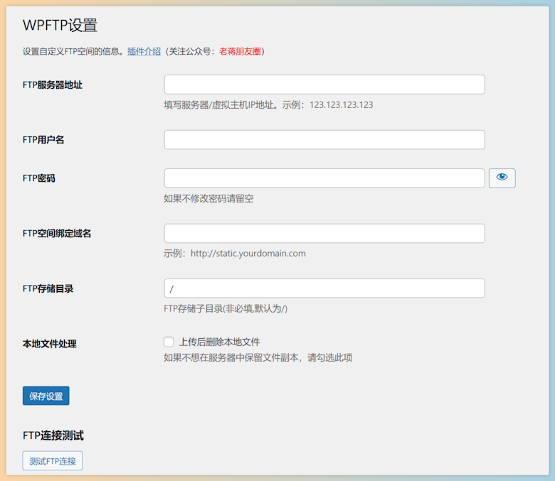555x481 pixels.
Task: Open the 插件介绍 link
Action: 144,51
